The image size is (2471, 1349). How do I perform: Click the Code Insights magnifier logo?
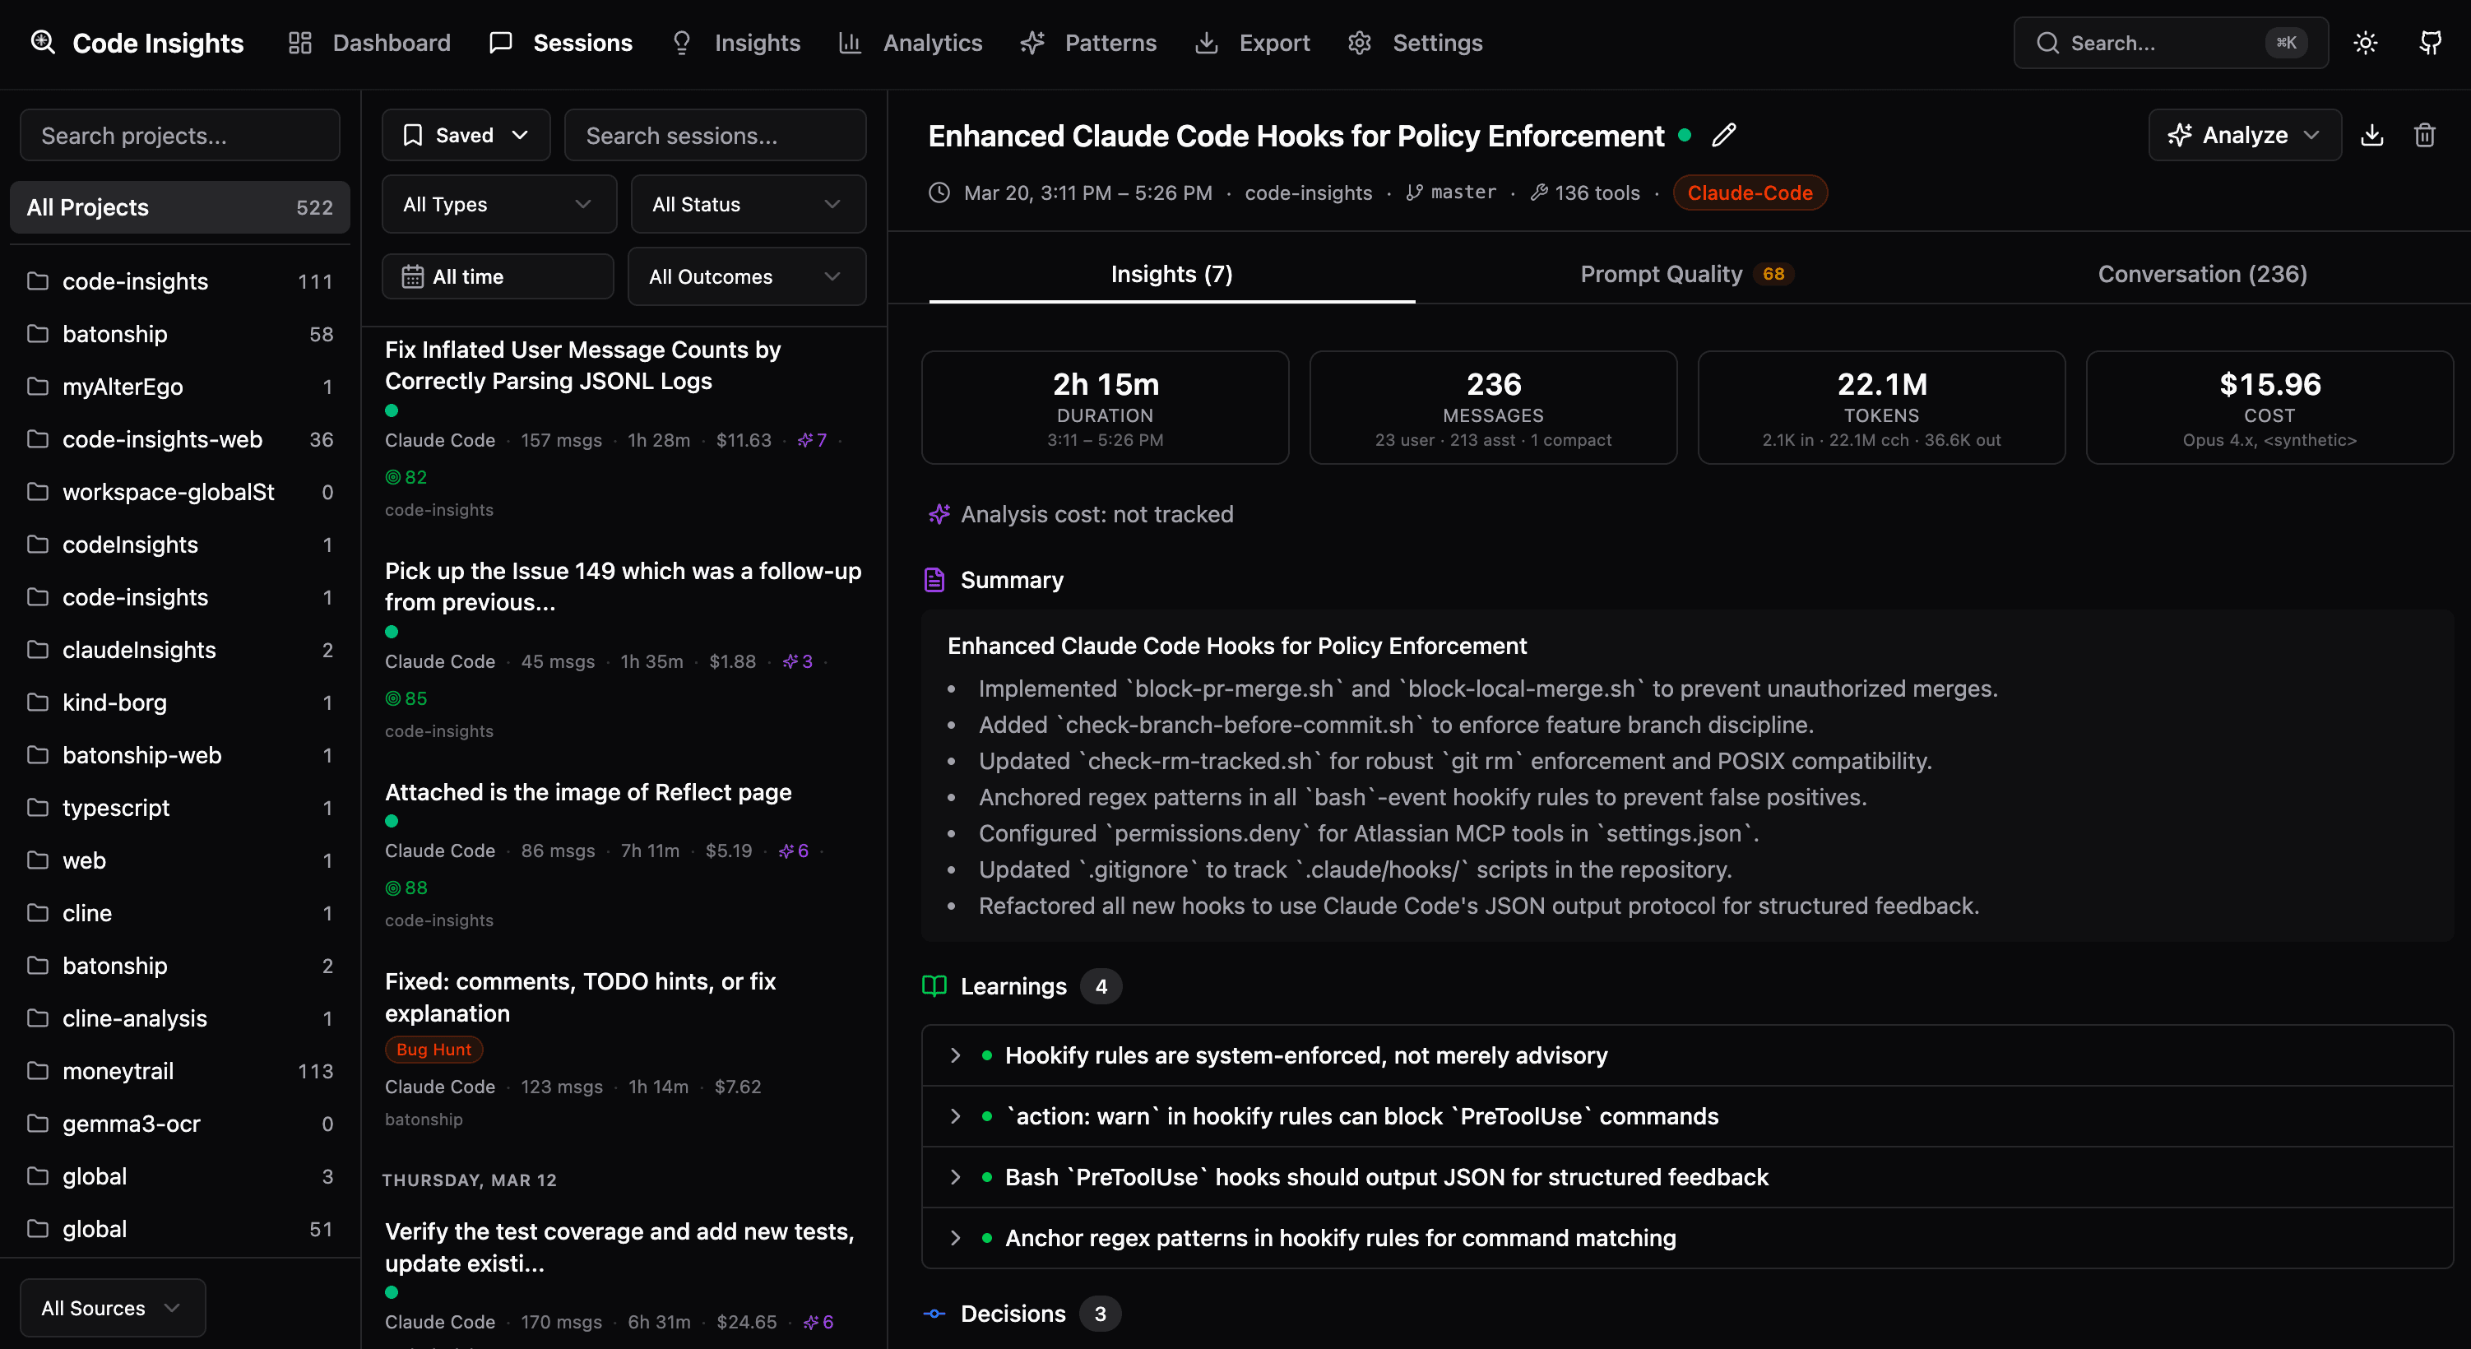(x=42, y=43)
